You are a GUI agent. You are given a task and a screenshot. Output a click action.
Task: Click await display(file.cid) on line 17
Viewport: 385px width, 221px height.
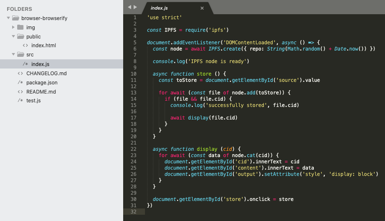(204, 117)
